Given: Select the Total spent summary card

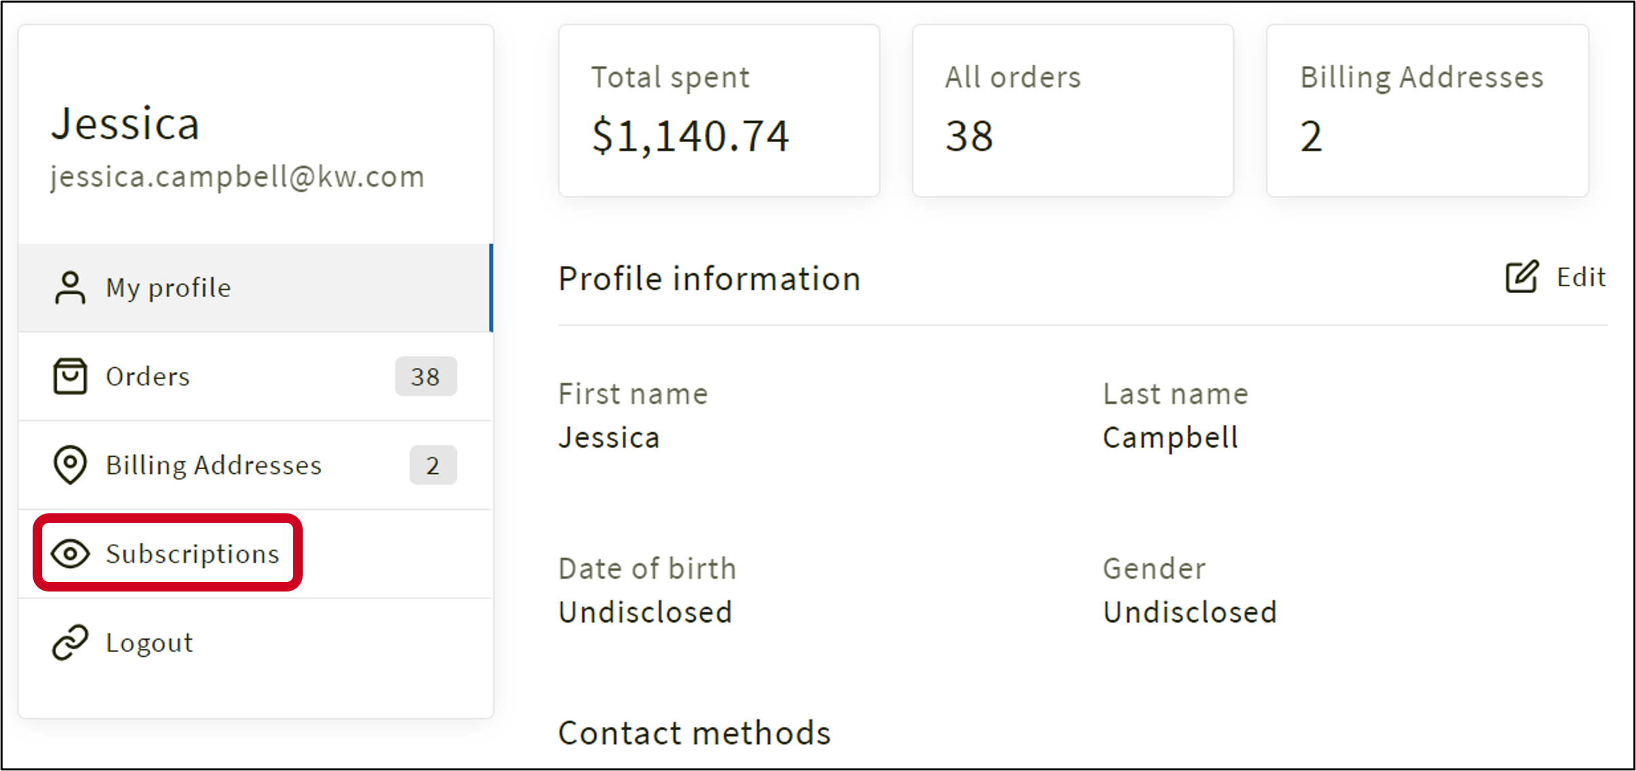Looking at the screenshot, I should tap(719, 111).
